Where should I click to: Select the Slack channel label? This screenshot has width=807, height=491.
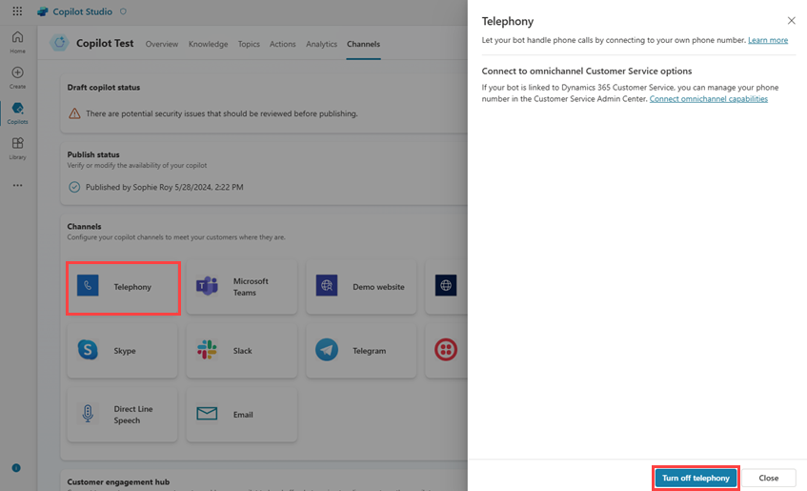[242, 351]
